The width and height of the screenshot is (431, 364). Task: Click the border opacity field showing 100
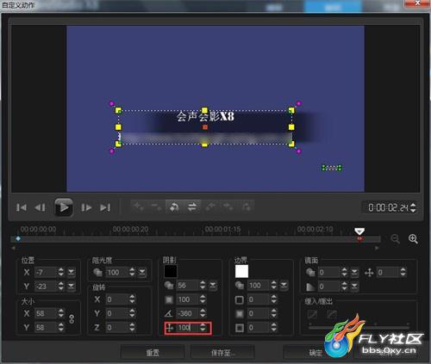point(259,286)
